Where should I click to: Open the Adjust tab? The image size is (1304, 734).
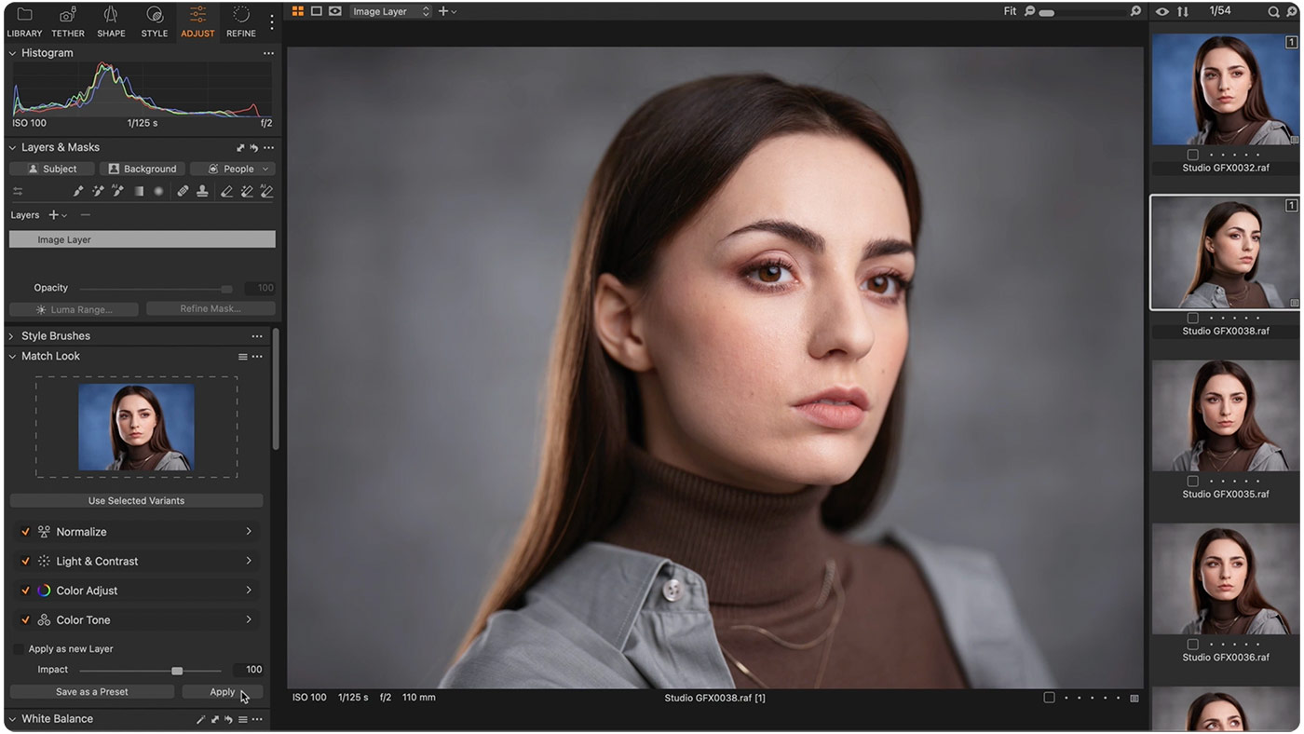(x=197, y=21)
